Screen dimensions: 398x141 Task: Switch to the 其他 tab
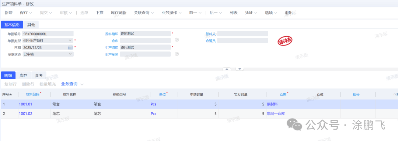(31, 25)
